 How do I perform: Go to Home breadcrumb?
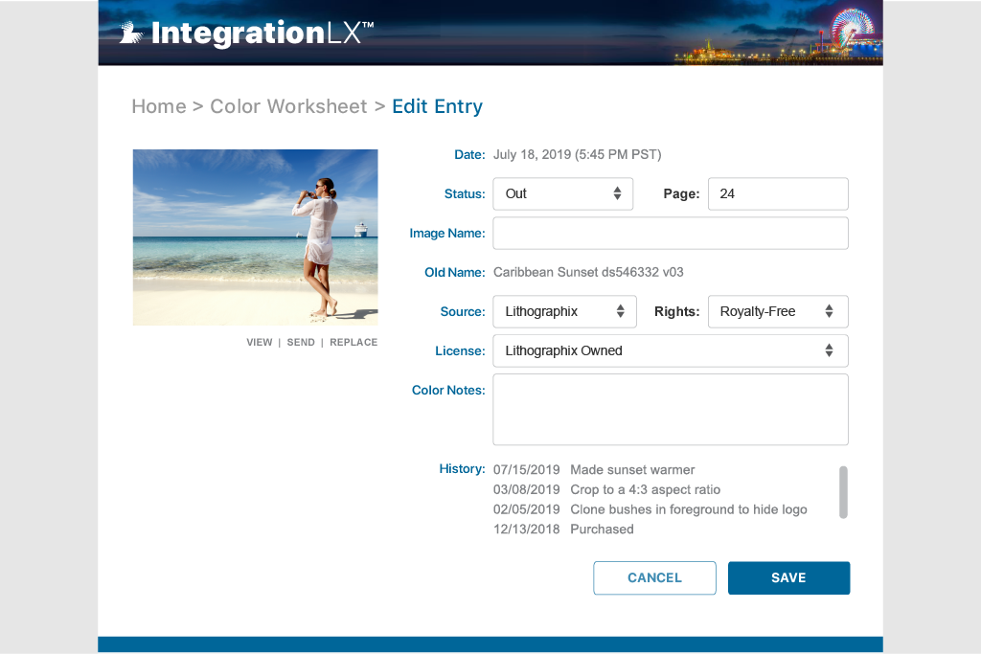[159, 106]
